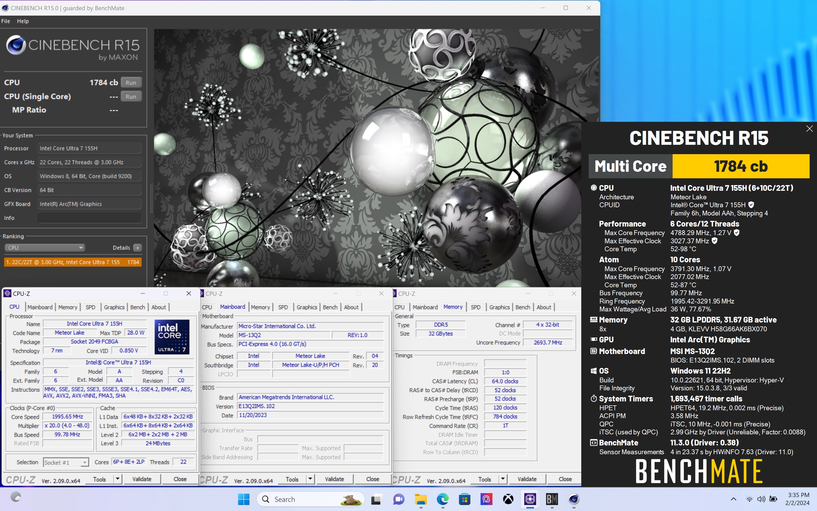
Task: Open Microsoft Store from taskbar
Action: pyautogui.click(x=465, y=499)
